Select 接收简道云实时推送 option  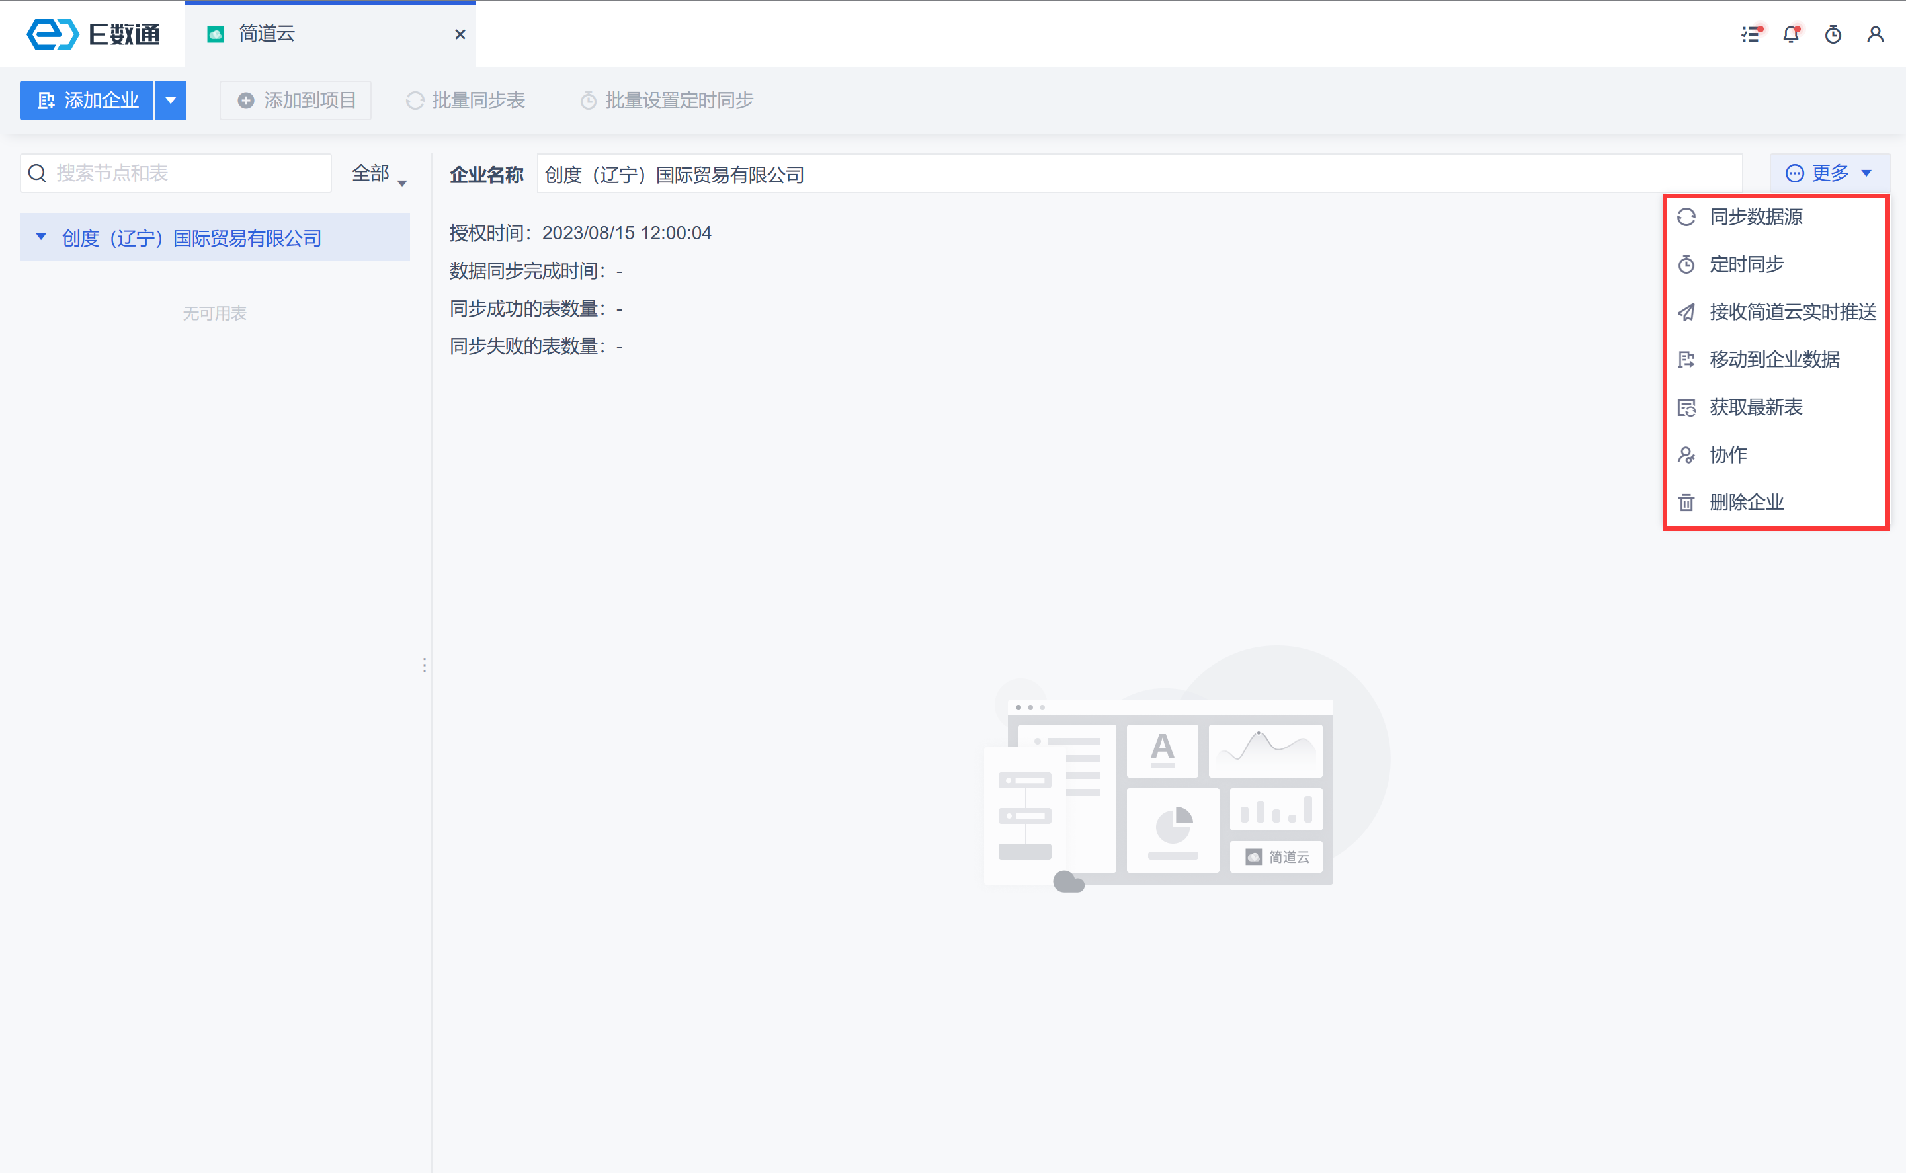click(x=1792, y=312)
